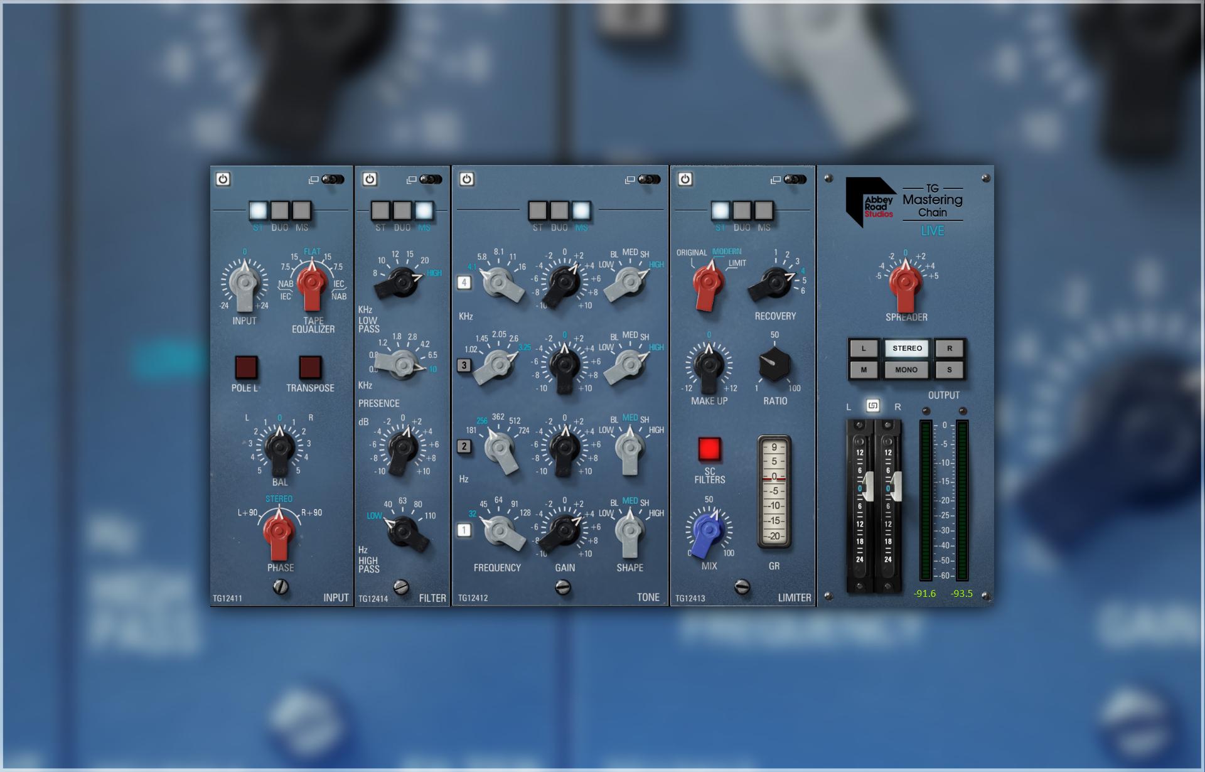Click the PRESENCE dB gain knob
1205x772 pixels.
(x=402, y=448)
